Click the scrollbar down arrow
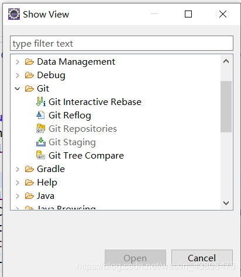 click(x=226, y=203)
